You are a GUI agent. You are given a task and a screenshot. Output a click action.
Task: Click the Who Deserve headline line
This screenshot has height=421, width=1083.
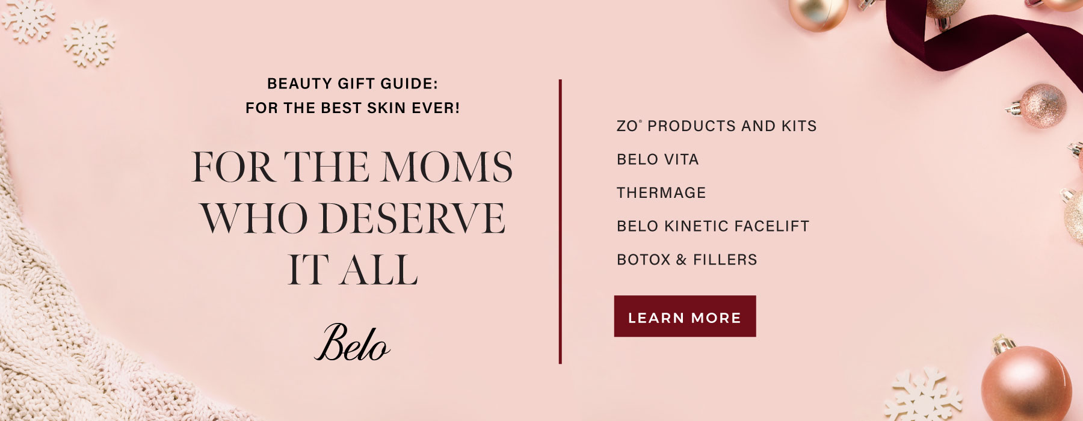353,218
